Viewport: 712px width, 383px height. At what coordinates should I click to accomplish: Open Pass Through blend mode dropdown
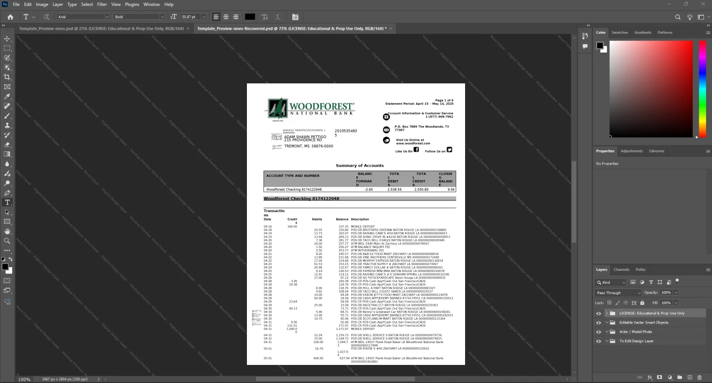click(x=618, y=293)
